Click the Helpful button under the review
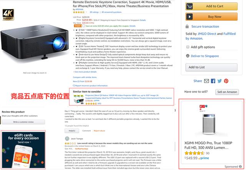 (x=72, y=131)
